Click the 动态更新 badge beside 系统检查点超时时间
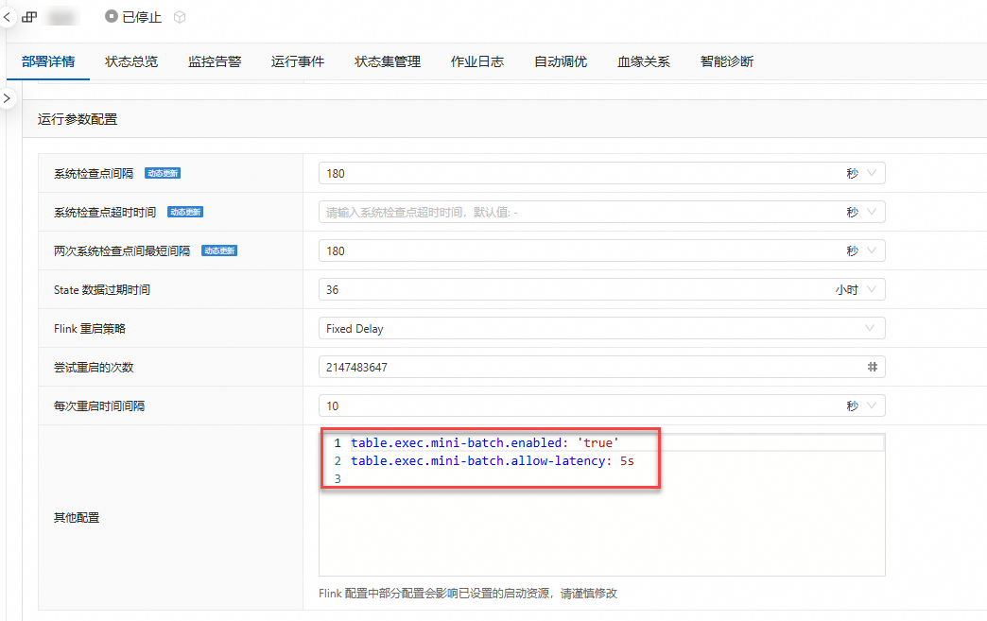The width and height of the screenshot is (987, 621). click(185, 212)
